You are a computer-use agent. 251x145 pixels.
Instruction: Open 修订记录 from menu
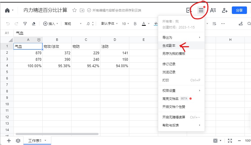click(x=181, y=64)
